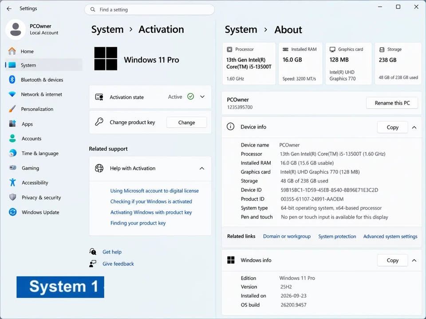This screenshot has width=426, height=319.
Task: Click the Get help headset icon
Action: [x=93, y=252]
